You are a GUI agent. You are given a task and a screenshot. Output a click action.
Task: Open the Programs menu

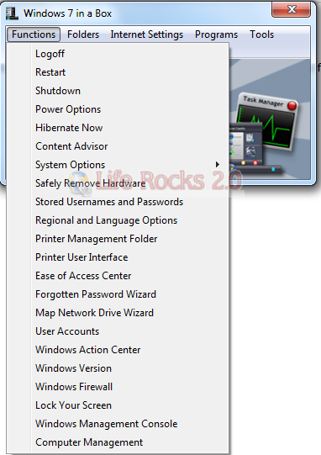pyautogui.click(x=216, y=34)
